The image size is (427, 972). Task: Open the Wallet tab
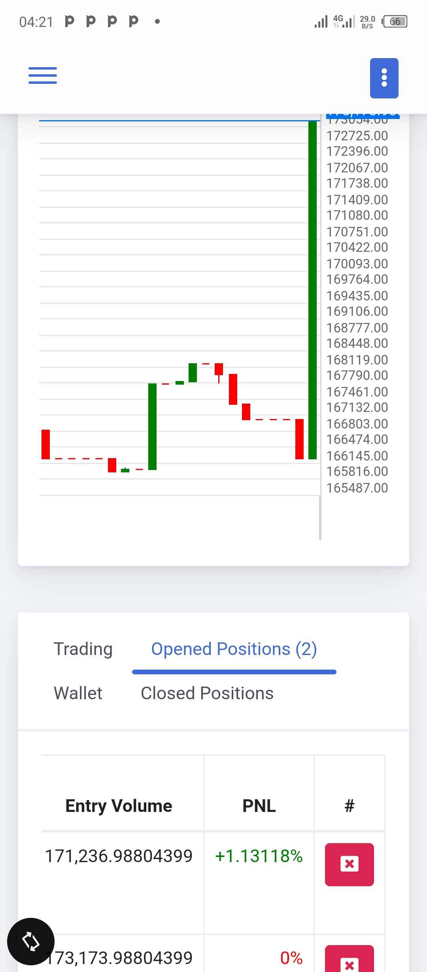click(78, 693)
